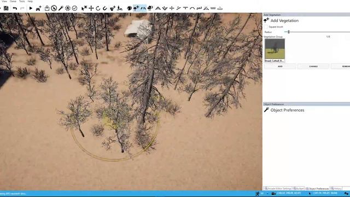
Task: Select the raise terrain bump tool
Action: point(158,8)
